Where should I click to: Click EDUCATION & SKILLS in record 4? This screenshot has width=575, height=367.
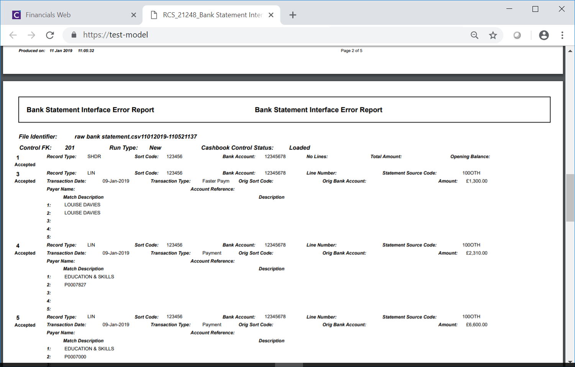click(x=89, y=277)
